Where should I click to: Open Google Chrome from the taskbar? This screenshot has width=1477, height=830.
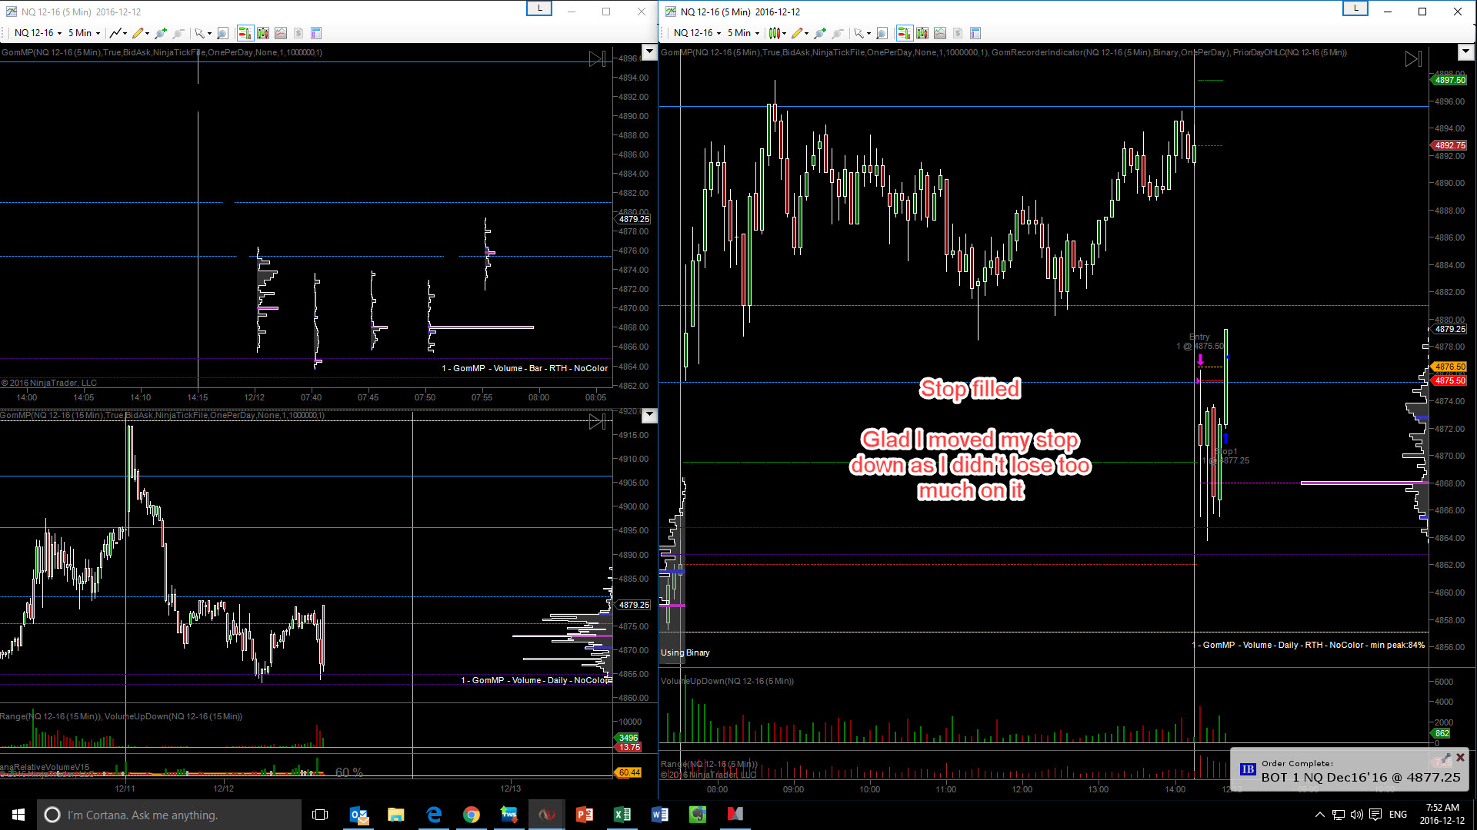[472, 815]
